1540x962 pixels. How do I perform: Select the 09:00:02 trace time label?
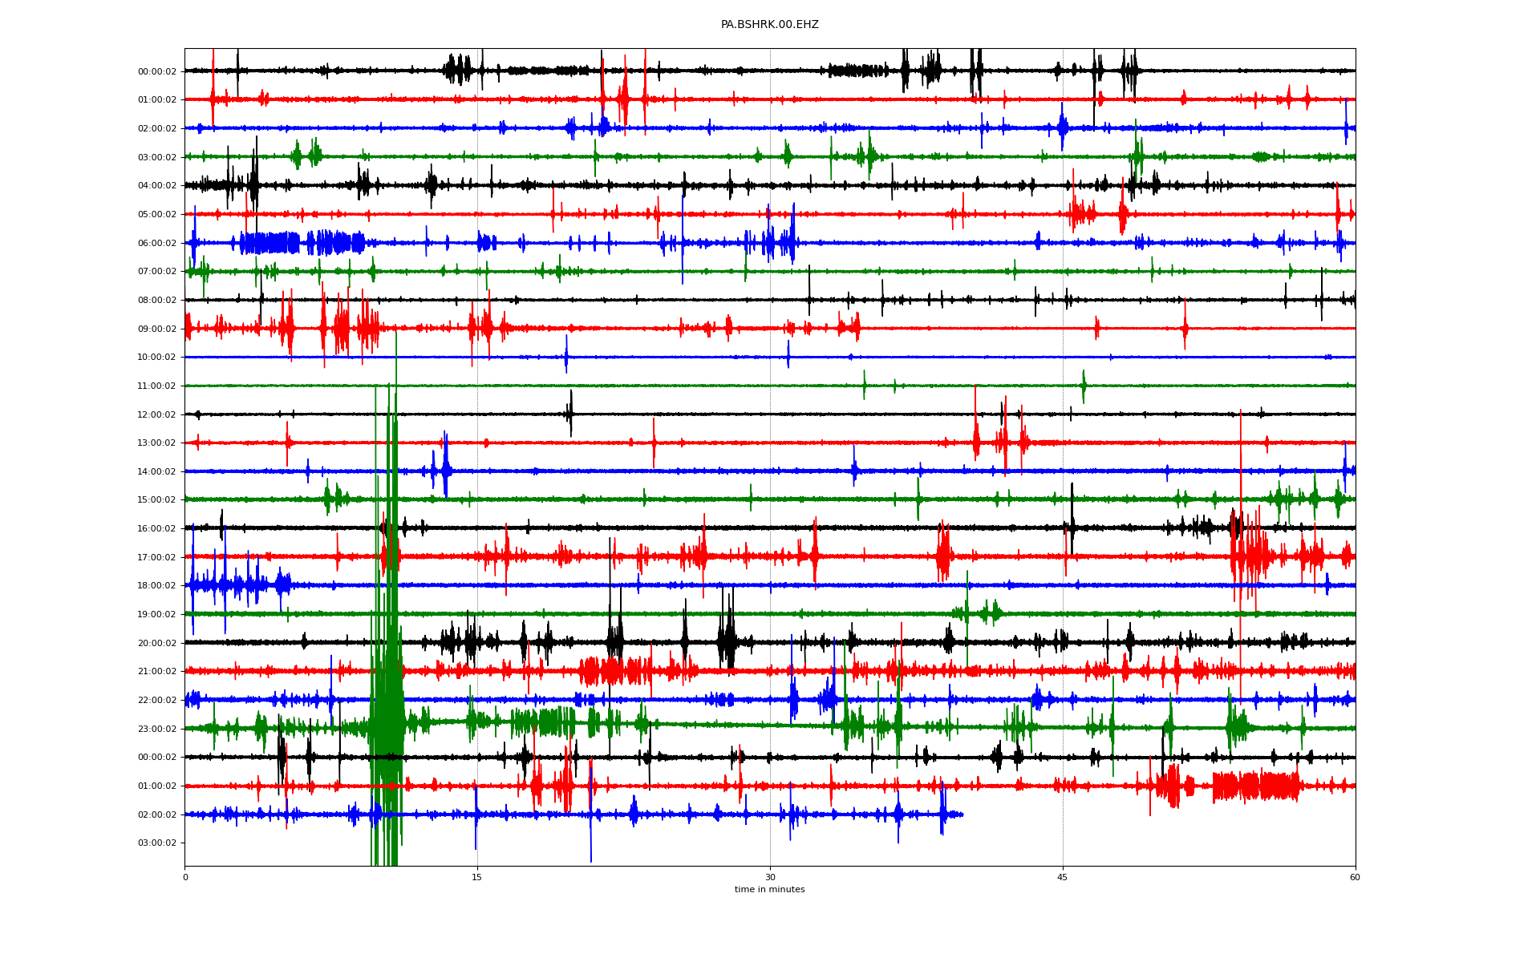[x=157, y=329]
